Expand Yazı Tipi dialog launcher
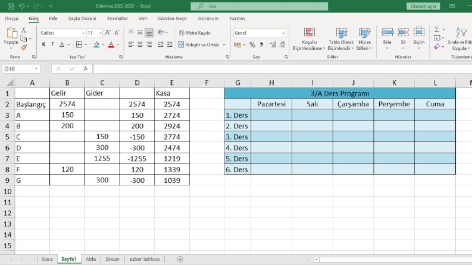Viewport: 472px width, 265px height. point(121,57)
